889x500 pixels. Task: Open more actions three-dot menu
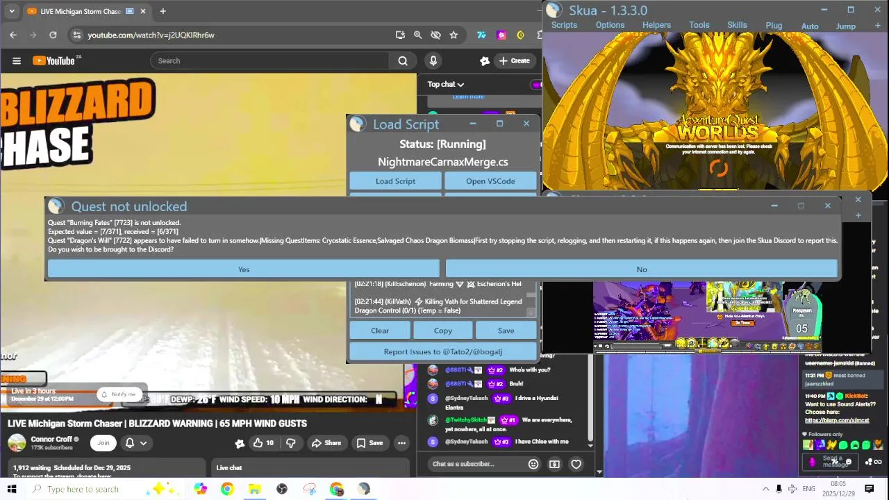tap(401, 442)
